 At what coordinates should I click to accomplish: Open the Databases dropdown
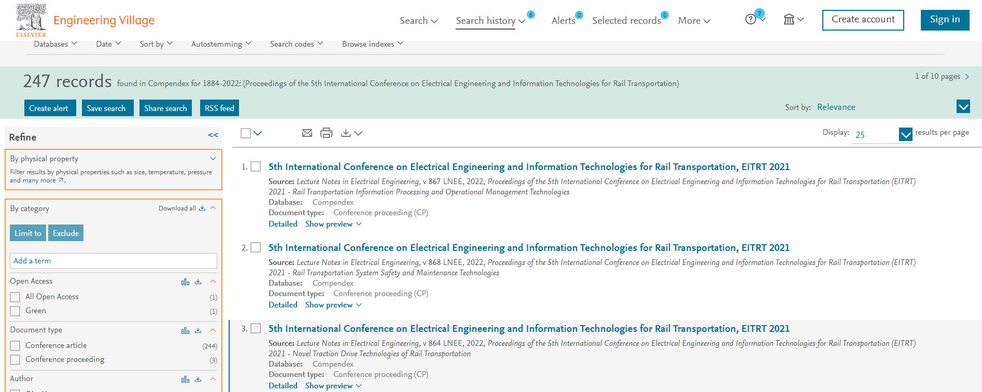55,44
